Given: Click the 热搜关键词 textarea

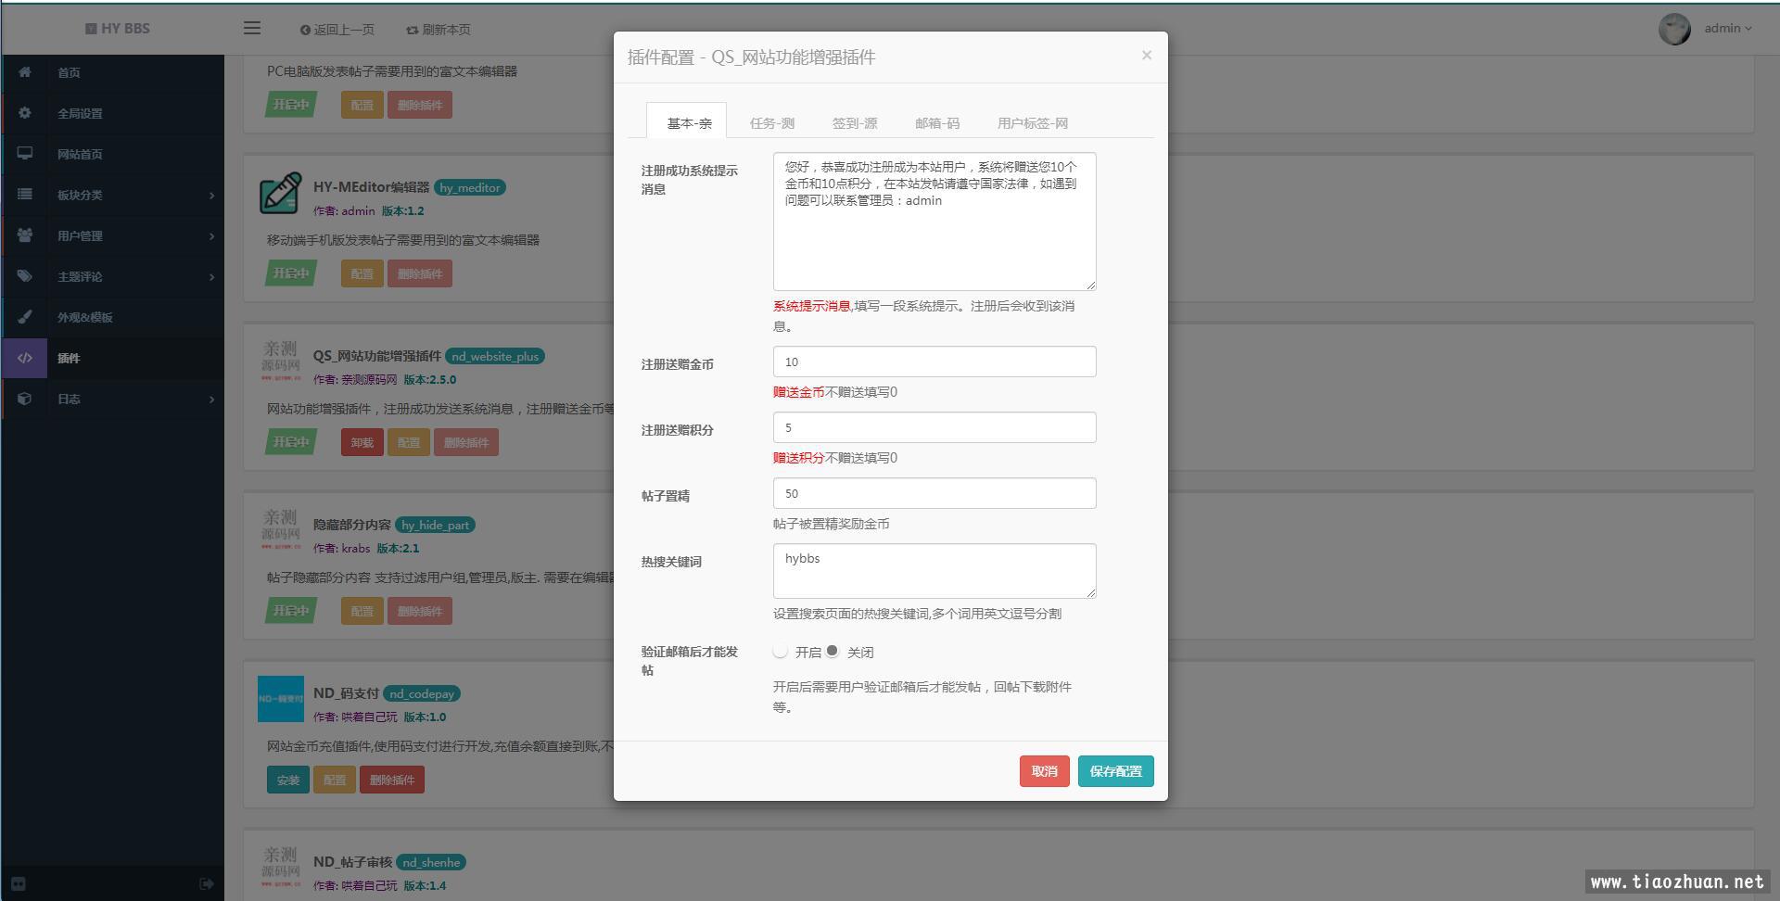Looking at the screenshot, I should pyautogui.click(x=934, y=571).
